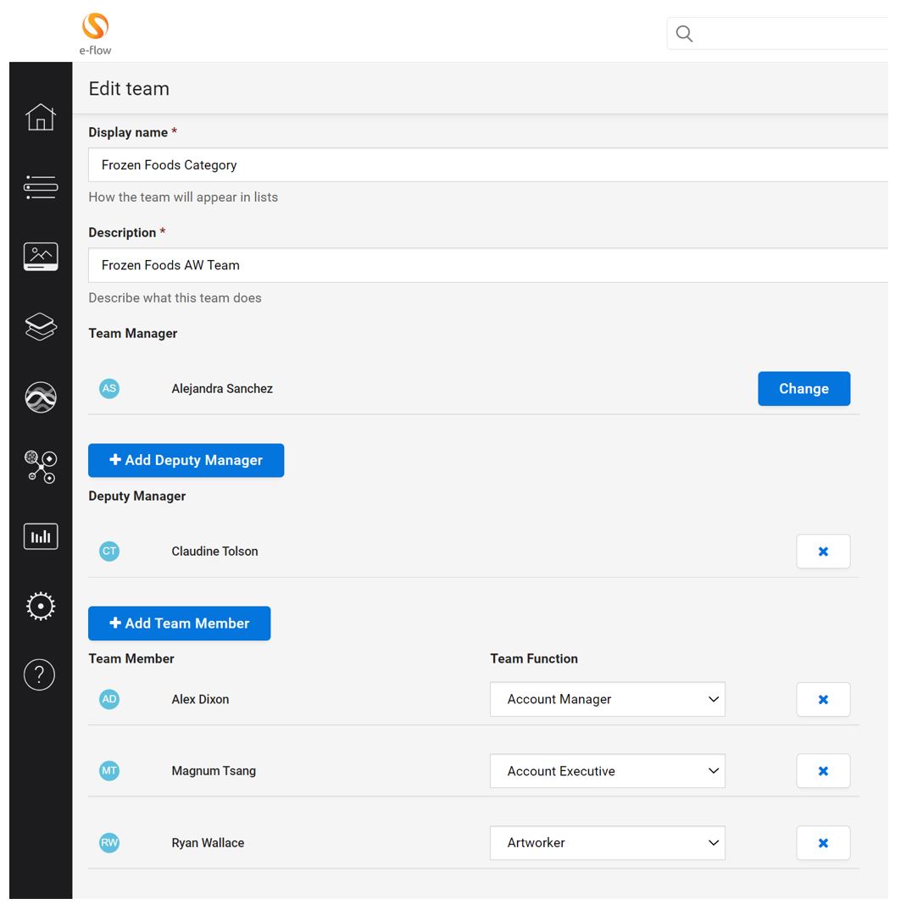
Task: Expand Alex Dixon's Account Manager dropdown
Action: pos(608,699)
